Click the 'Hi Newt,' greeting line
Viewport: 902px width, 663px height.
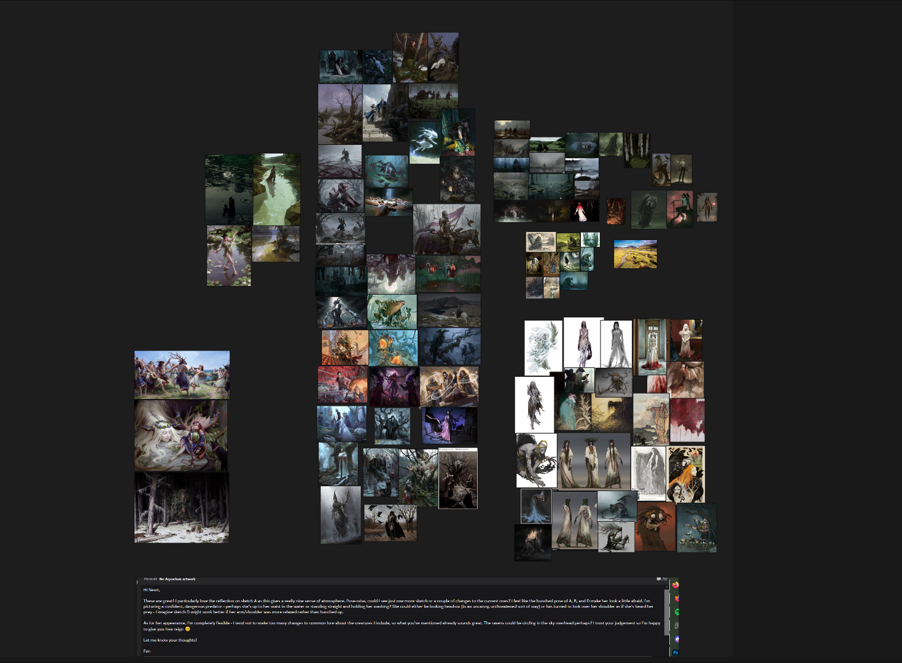coord(151,590)
